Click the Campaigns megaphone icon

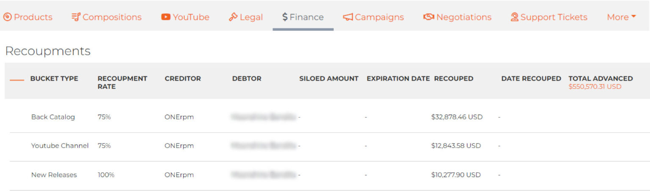(x=348, y=17)
